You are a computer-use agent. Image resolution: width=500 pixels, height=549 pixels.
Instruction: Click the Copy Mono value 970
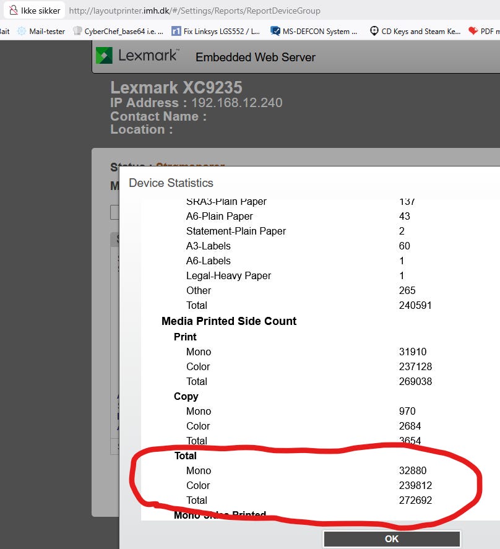407,411
